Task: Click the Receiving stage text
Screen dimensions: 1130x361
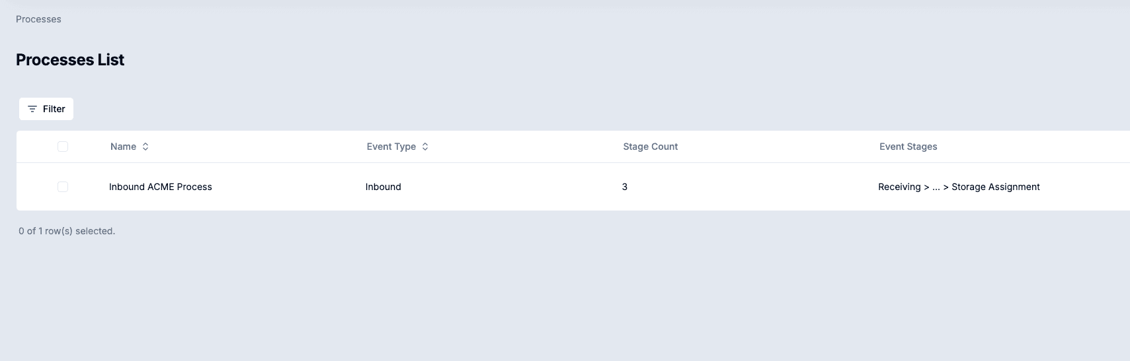Action: click(x=899, y=187)
